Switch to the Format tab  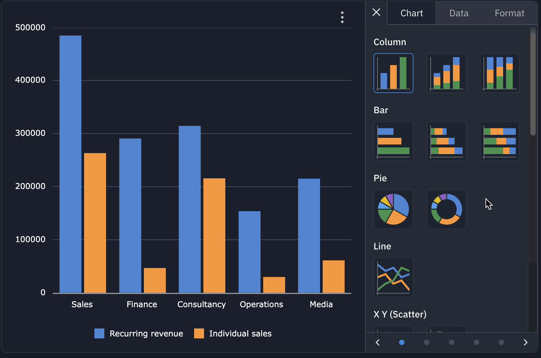pos(509,13)
